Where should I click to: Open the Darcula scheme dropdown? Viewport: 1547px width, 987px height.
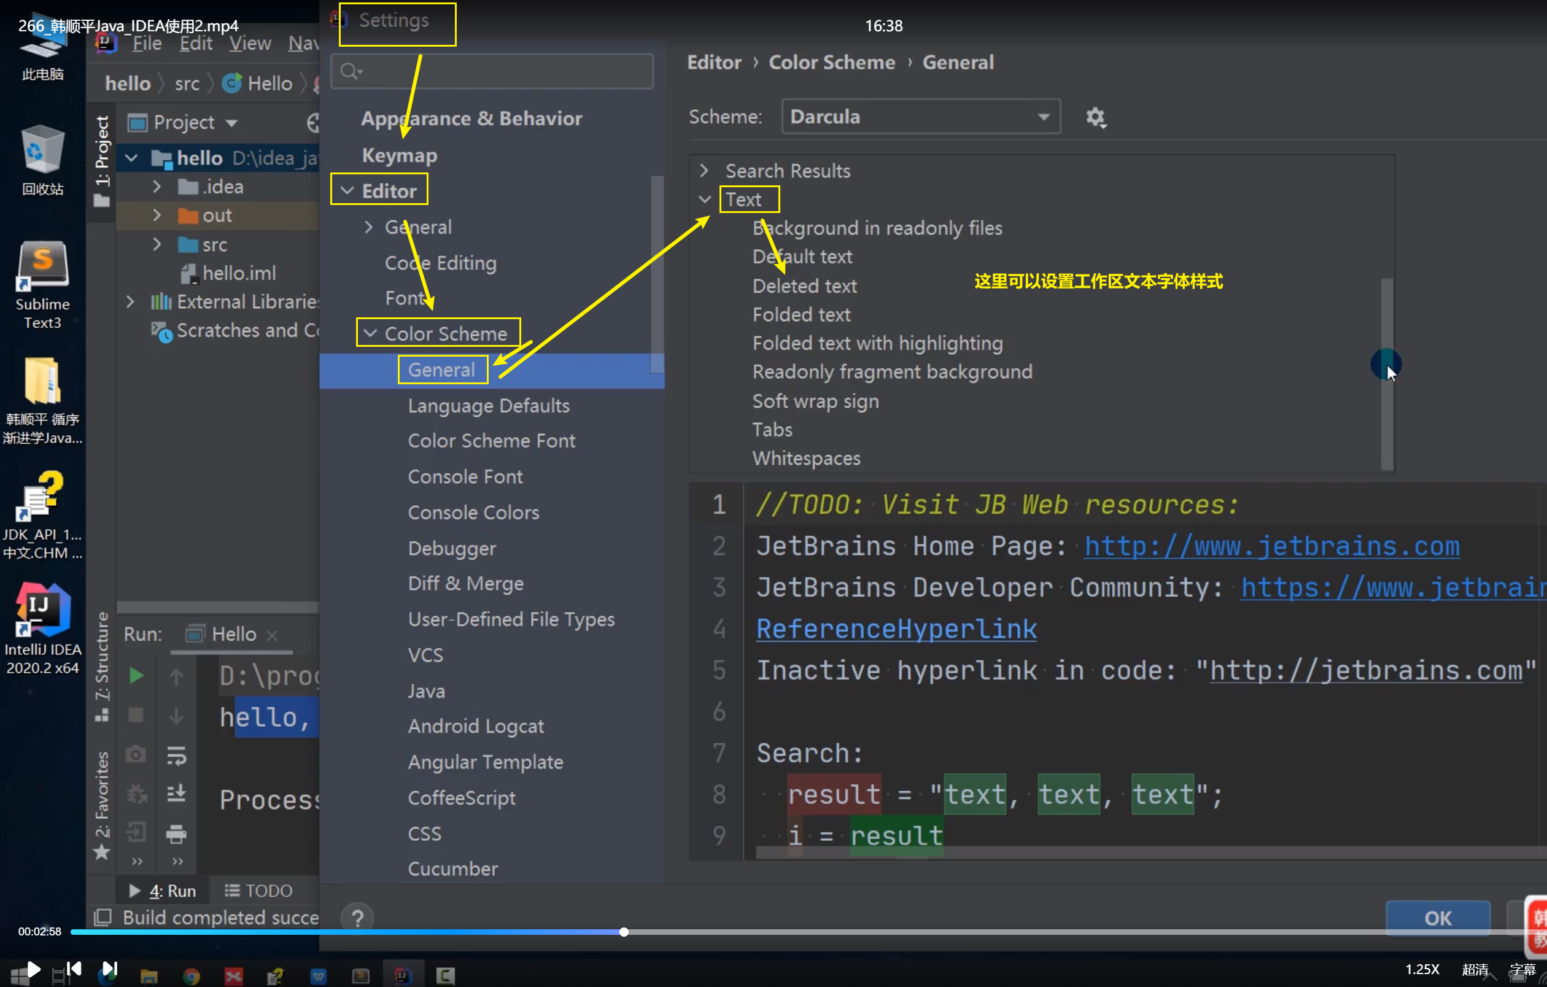[920, 117]
